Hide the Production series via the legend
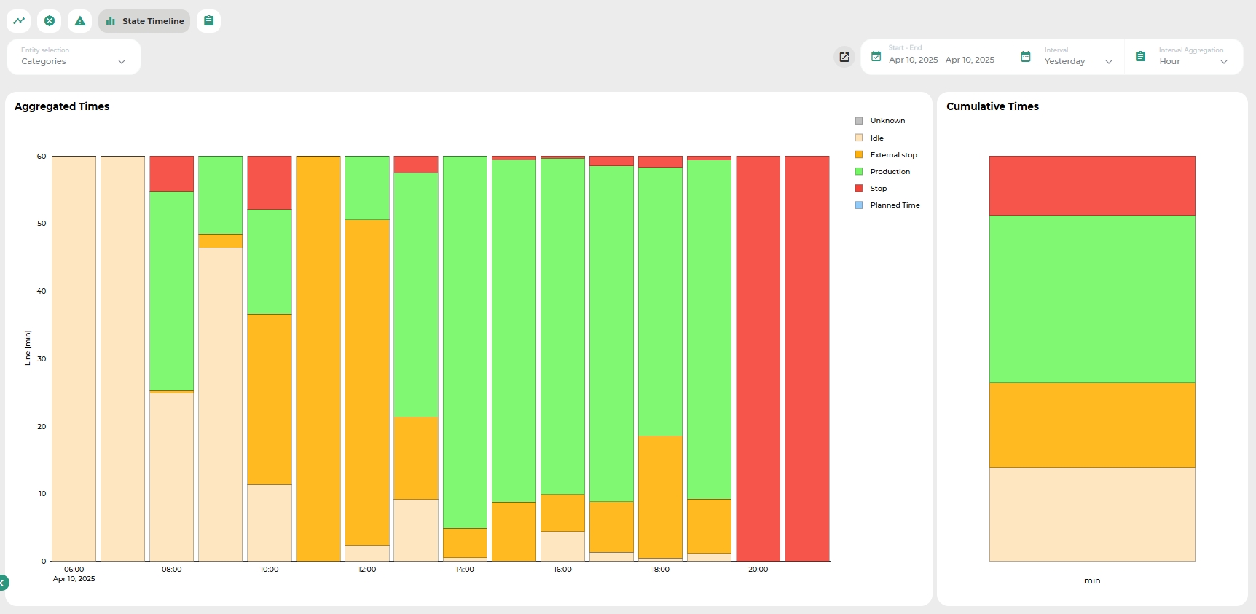This screenshot has height=614, width=1256. click(890, 172)
